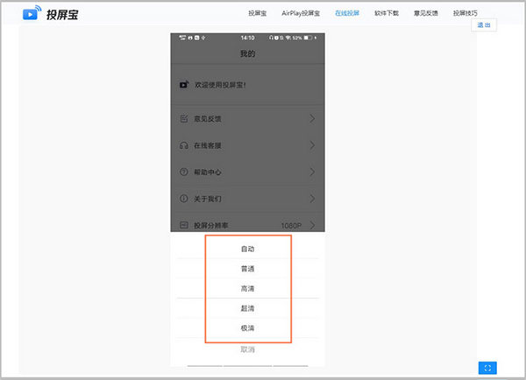Click the 投屏宝 brand name text
Viewport: 526px width, 380px height.
[62, 15]
